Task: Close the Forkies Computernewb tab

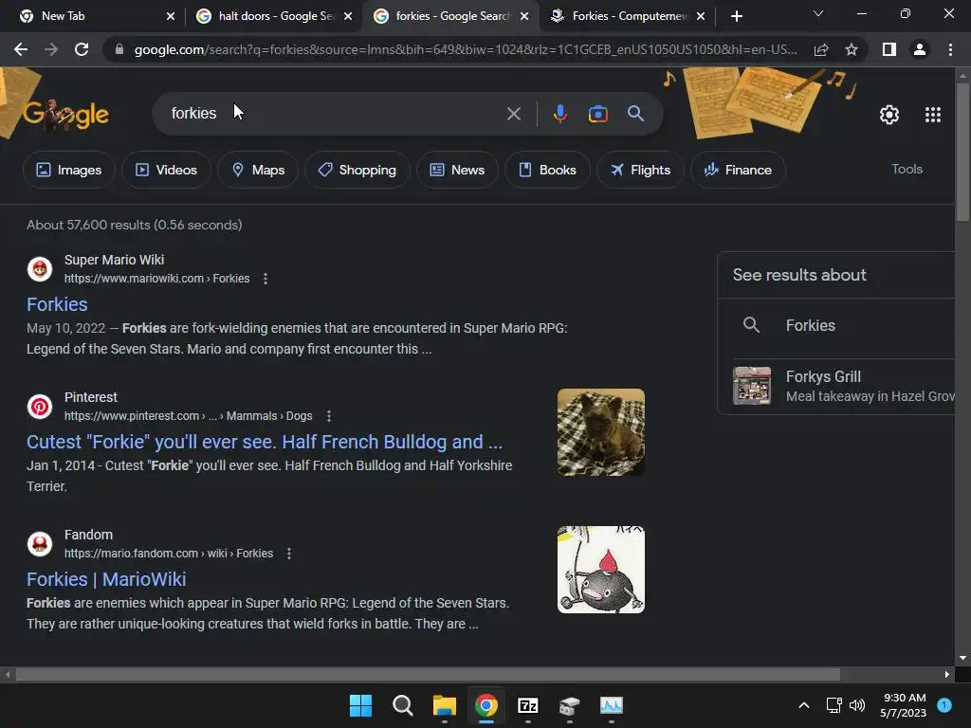Action: 701,16
